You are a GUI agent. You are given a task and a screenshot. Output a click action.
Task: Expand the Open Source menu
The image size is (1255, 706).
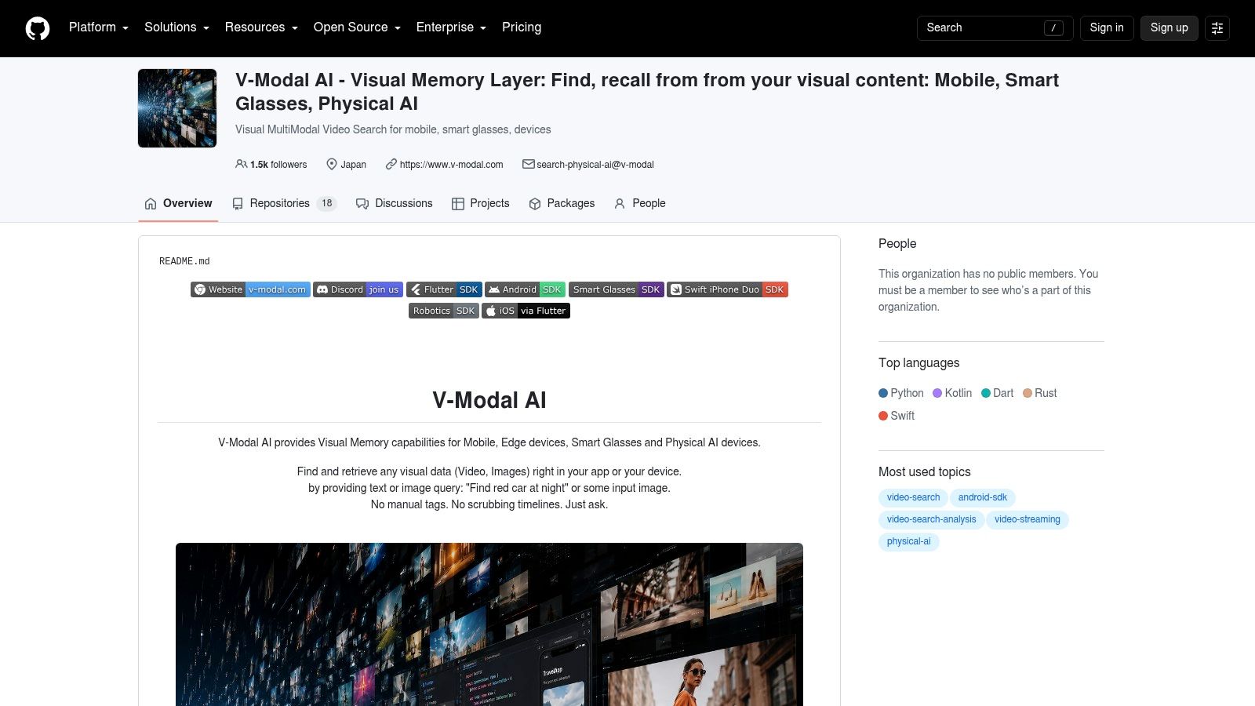pos(357,27)
